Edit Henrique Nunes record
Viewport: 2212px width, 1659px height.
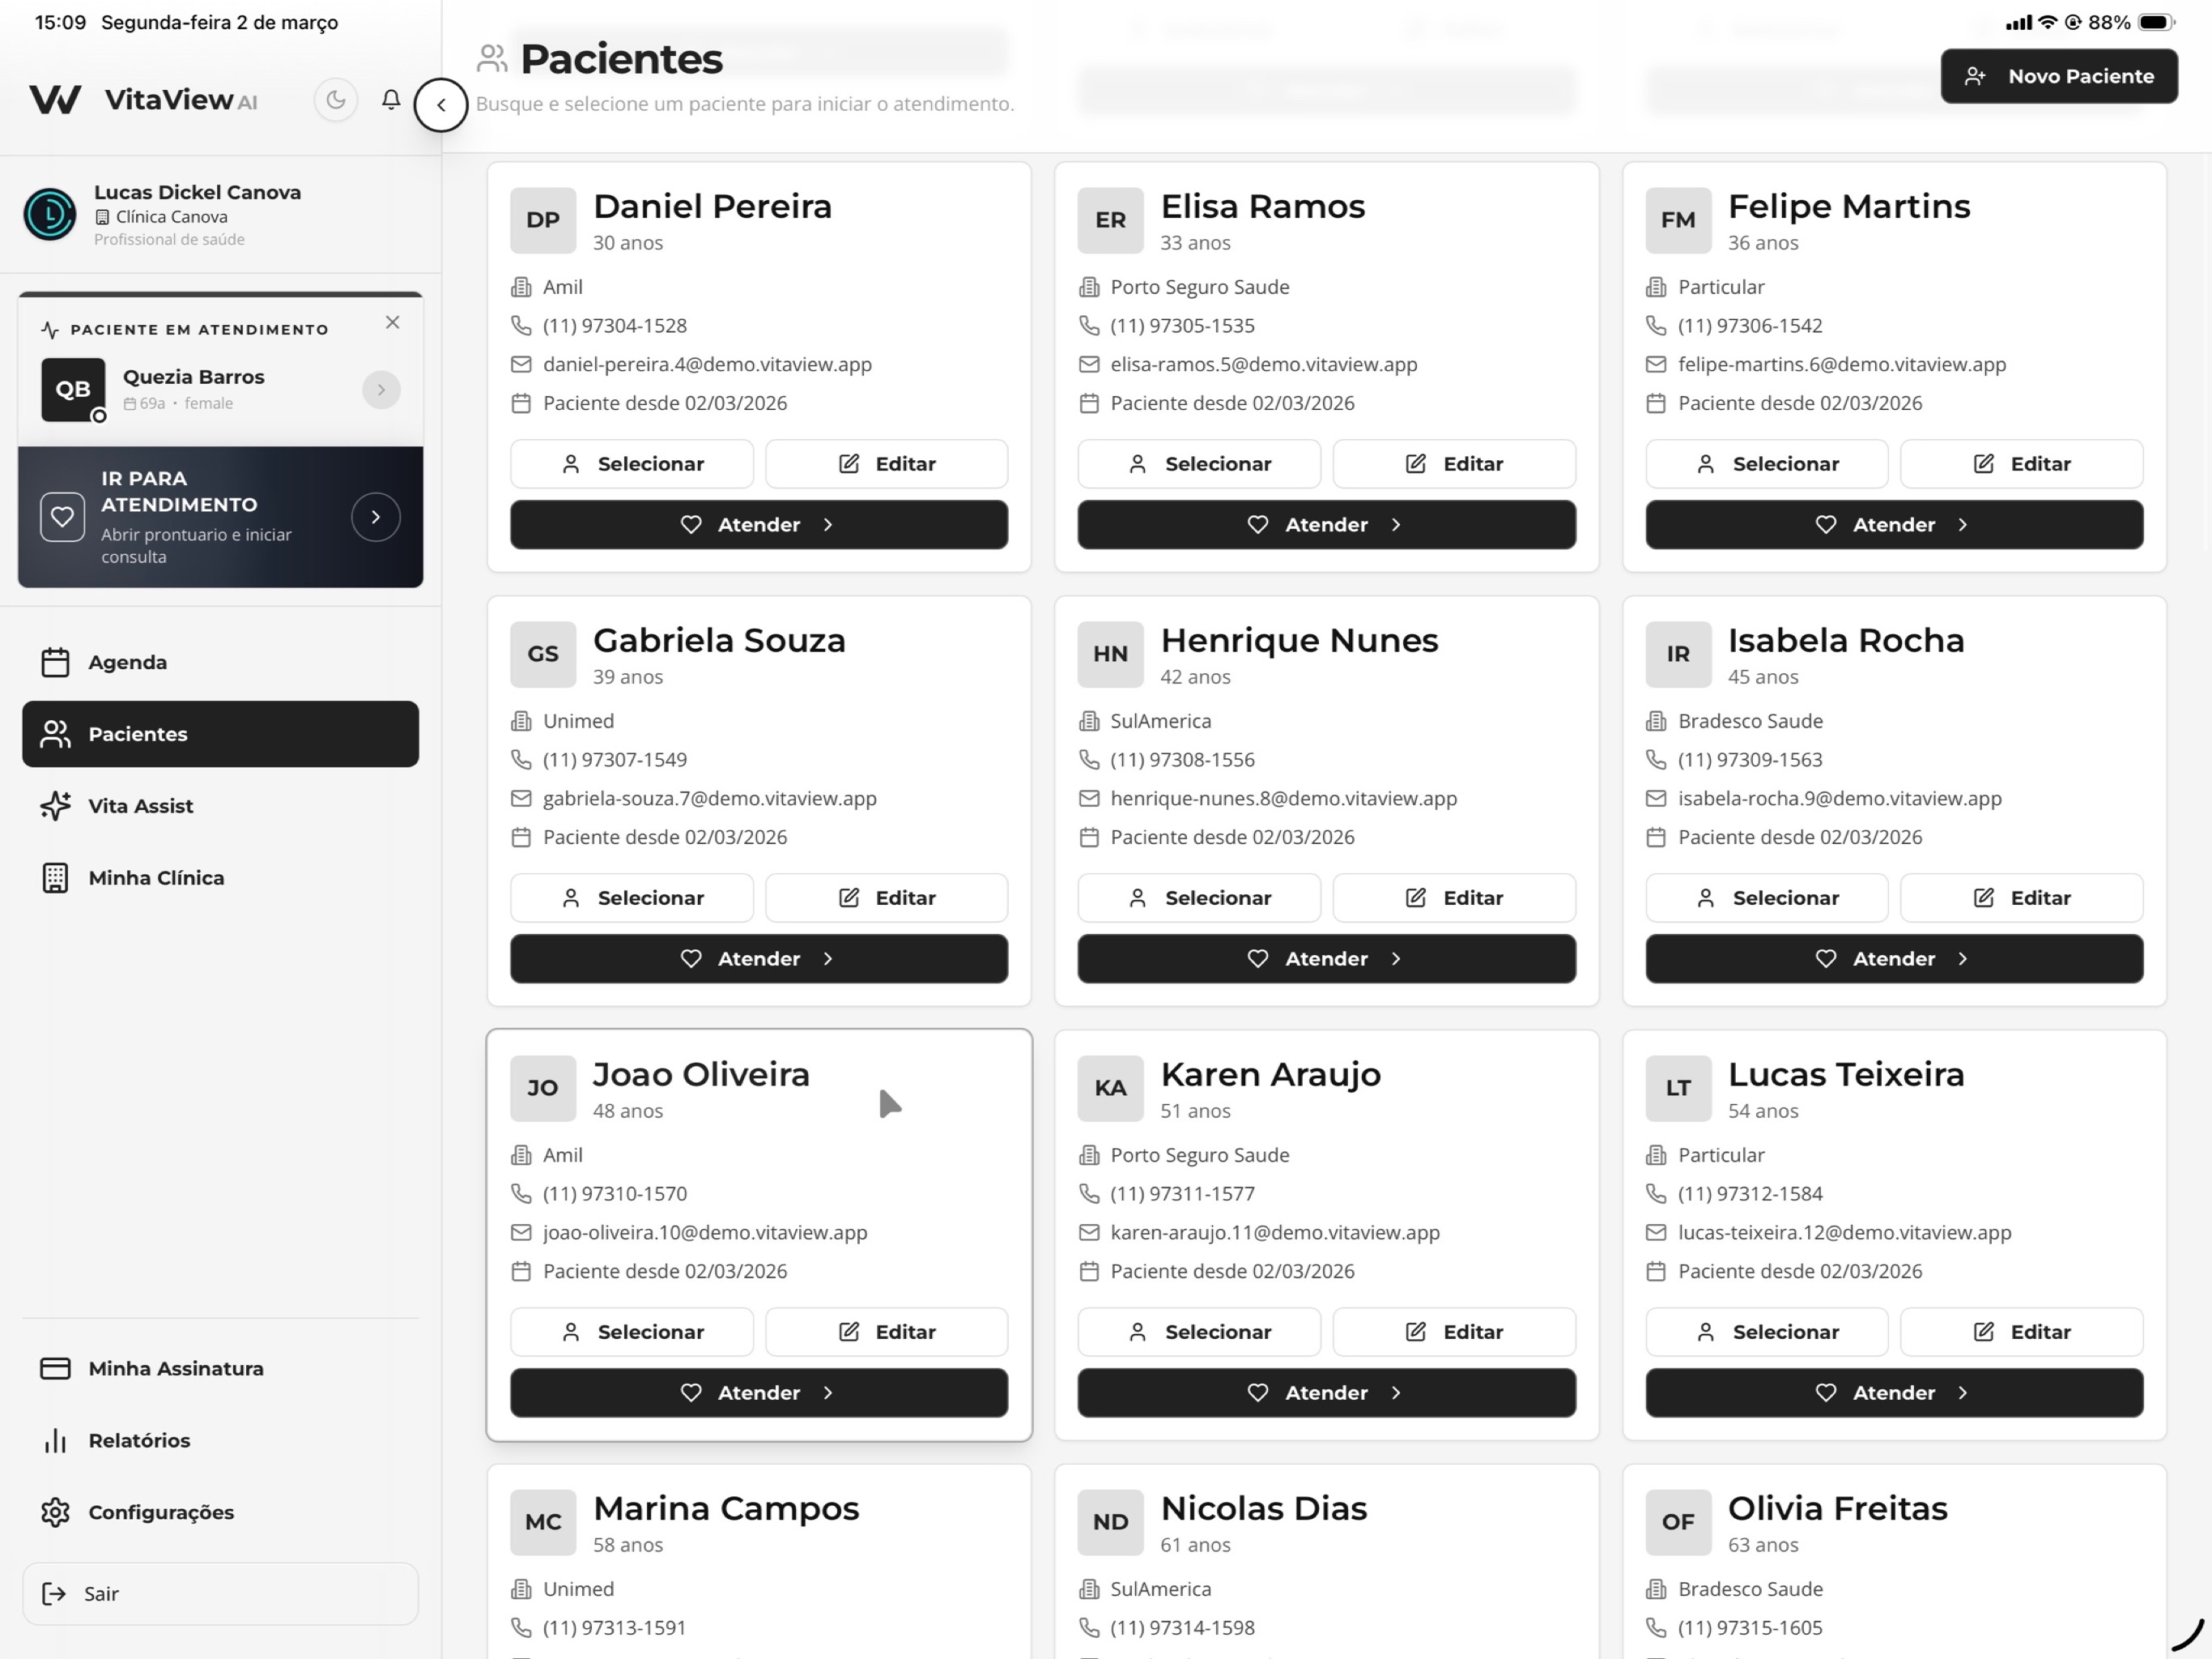coord(1454,898)
